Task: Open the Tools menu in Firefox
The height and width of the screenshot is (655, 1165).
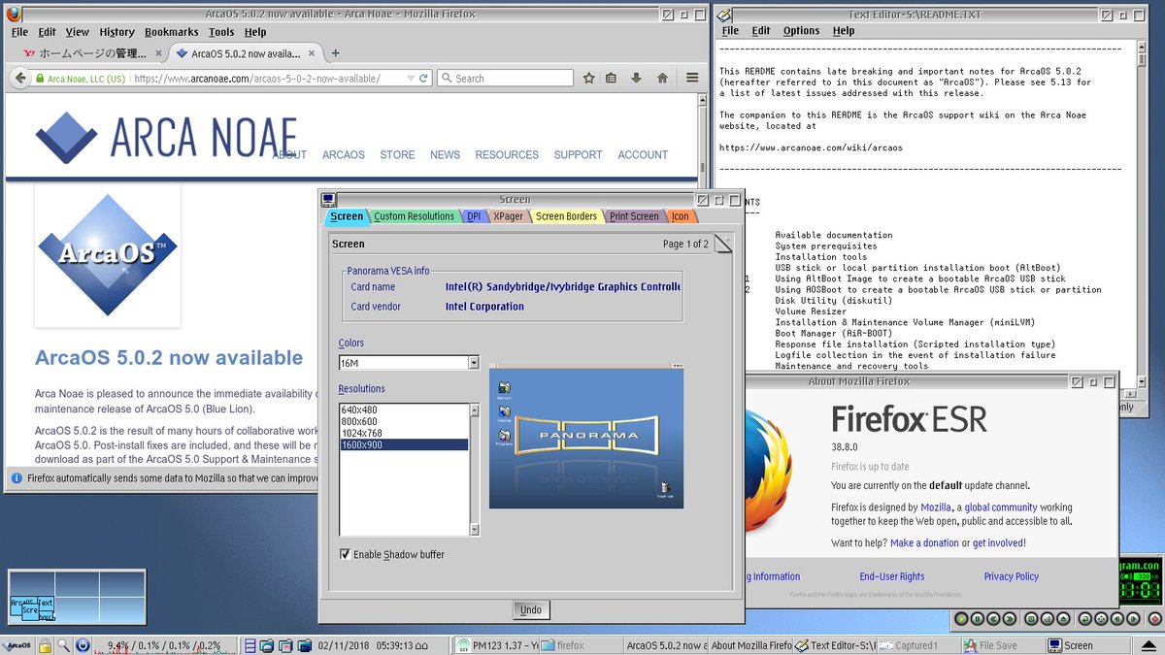Action: click(x=221, y=32)
